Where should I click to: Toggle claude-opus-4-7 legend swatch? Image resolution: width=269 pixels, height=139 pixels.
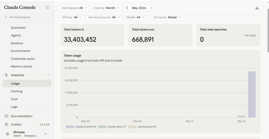tap(102, 127)
